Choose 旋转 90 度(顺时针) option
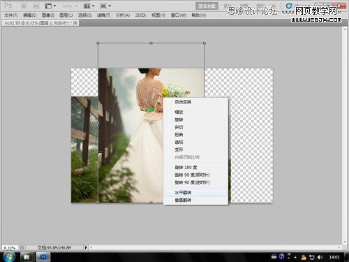 195,175
